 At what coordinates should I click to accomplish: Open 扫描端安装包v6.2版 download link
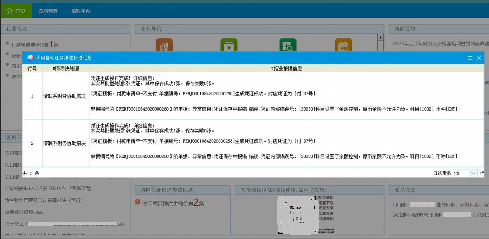[x=48, y=188]
